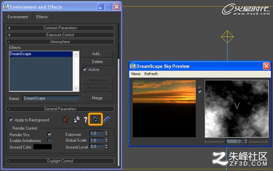
Task: Close the Environment and Effects window
Action: (116, 7)
